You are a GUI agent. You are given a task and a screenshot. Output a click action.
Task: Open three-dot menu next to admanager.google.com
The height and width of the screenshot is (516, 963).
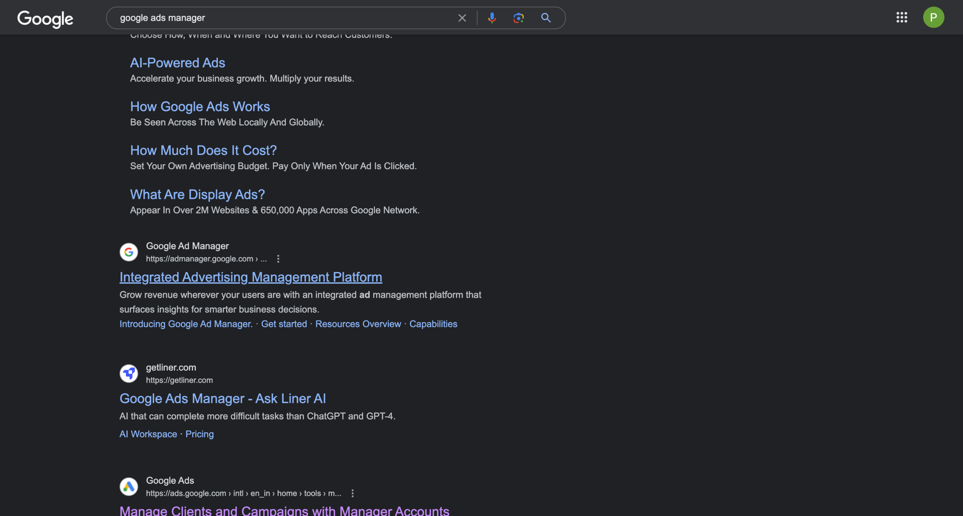click(278, 259)
